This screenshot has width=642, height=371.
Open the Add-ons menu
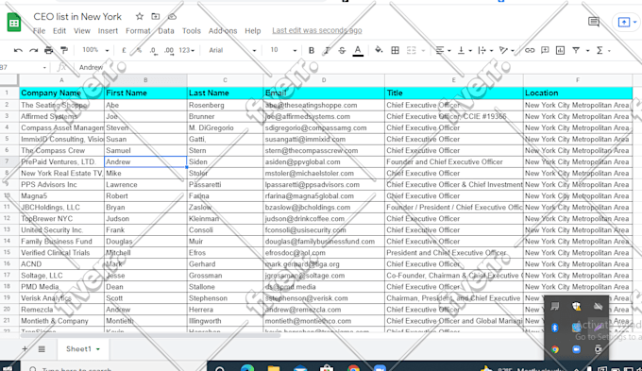pyautogui.click(x=223, y=31)
